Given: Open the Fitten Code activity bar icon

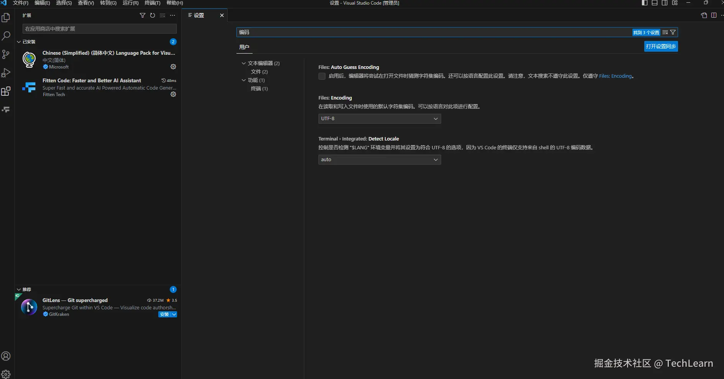Looking at the screenshot, I should click(x=6, y=109).
